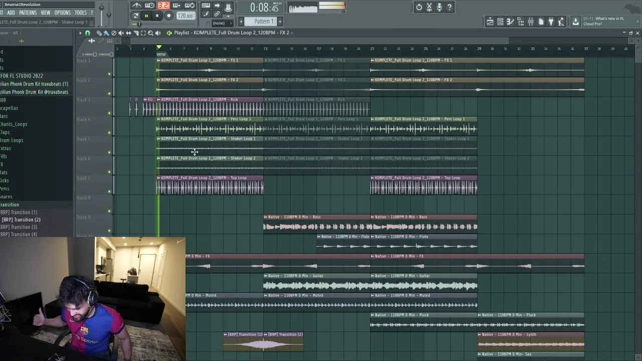Open the Pattern 1 selector
The height and width of the screenshot is (361, 642).
tap(260, 22)
